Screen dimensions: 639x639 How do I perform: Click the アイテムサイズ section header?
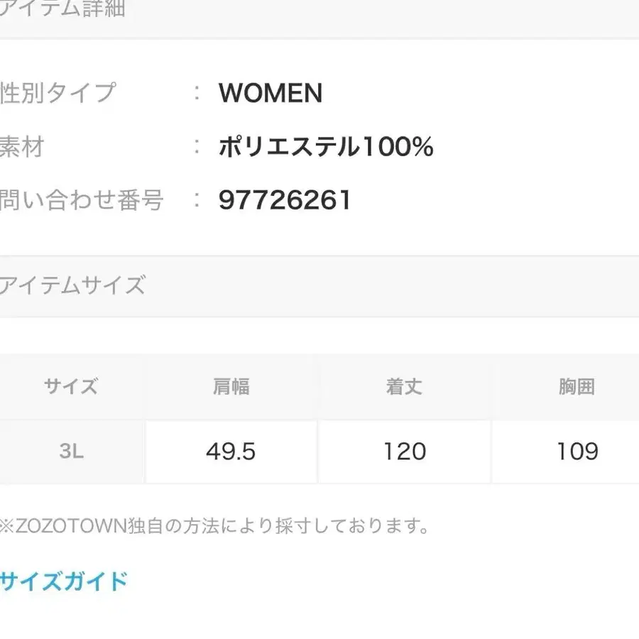(x=75, y=285)
